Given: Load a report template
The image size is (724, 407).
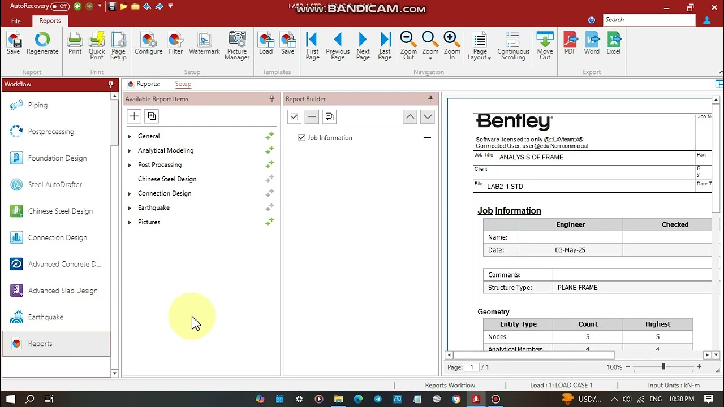Looking at the screenshot, I should (266, 44).
